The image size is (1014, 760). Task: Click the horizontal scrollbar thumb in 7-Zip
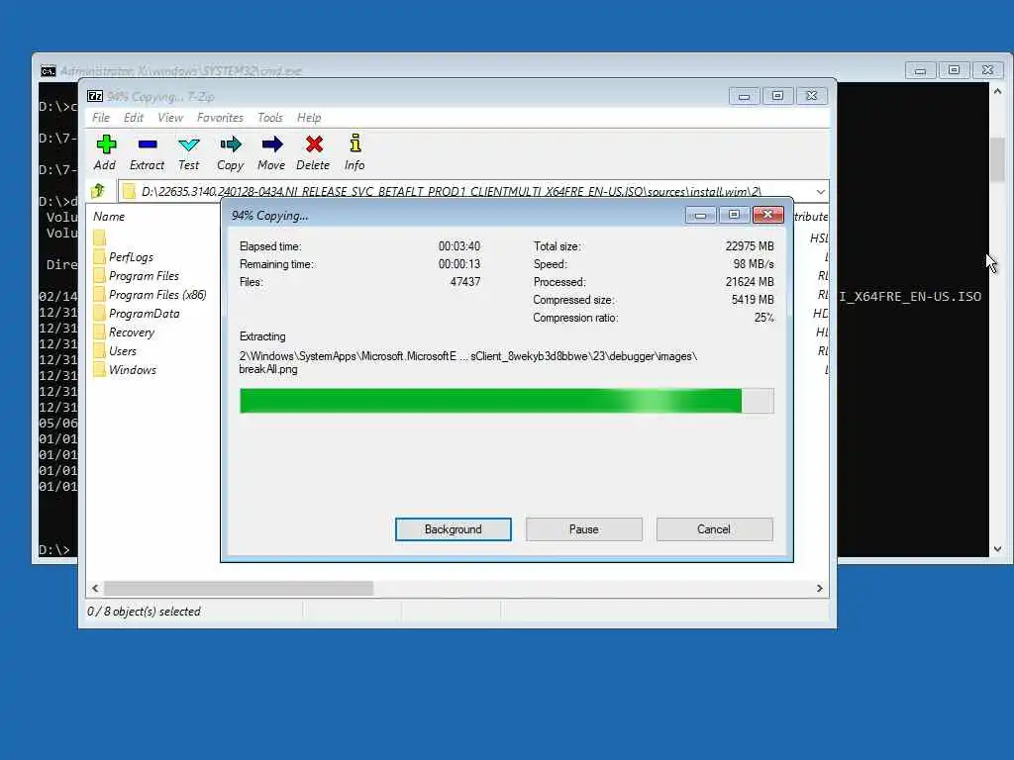(239, 588)
